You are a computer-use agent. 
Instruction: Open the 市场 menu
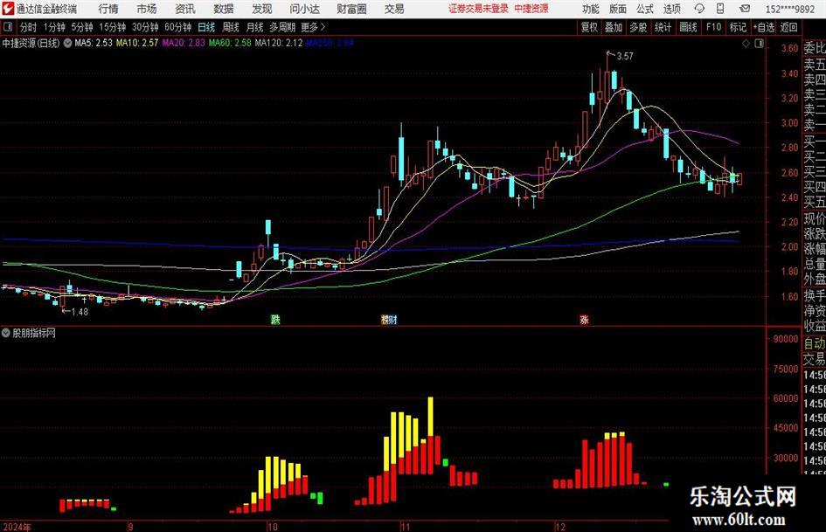(x=147, y=9)
